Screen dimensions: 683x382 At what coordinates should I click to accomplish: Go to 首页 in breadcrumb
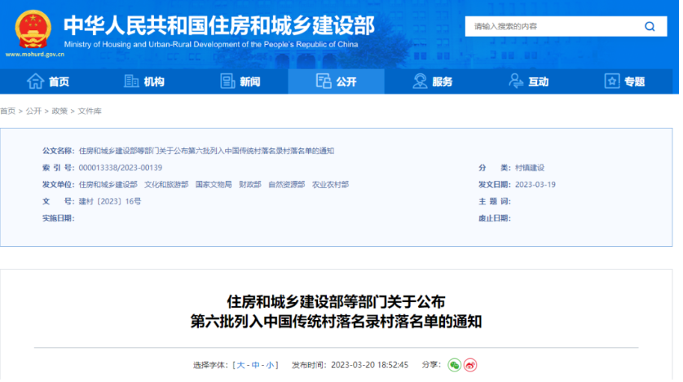(8, 112)
